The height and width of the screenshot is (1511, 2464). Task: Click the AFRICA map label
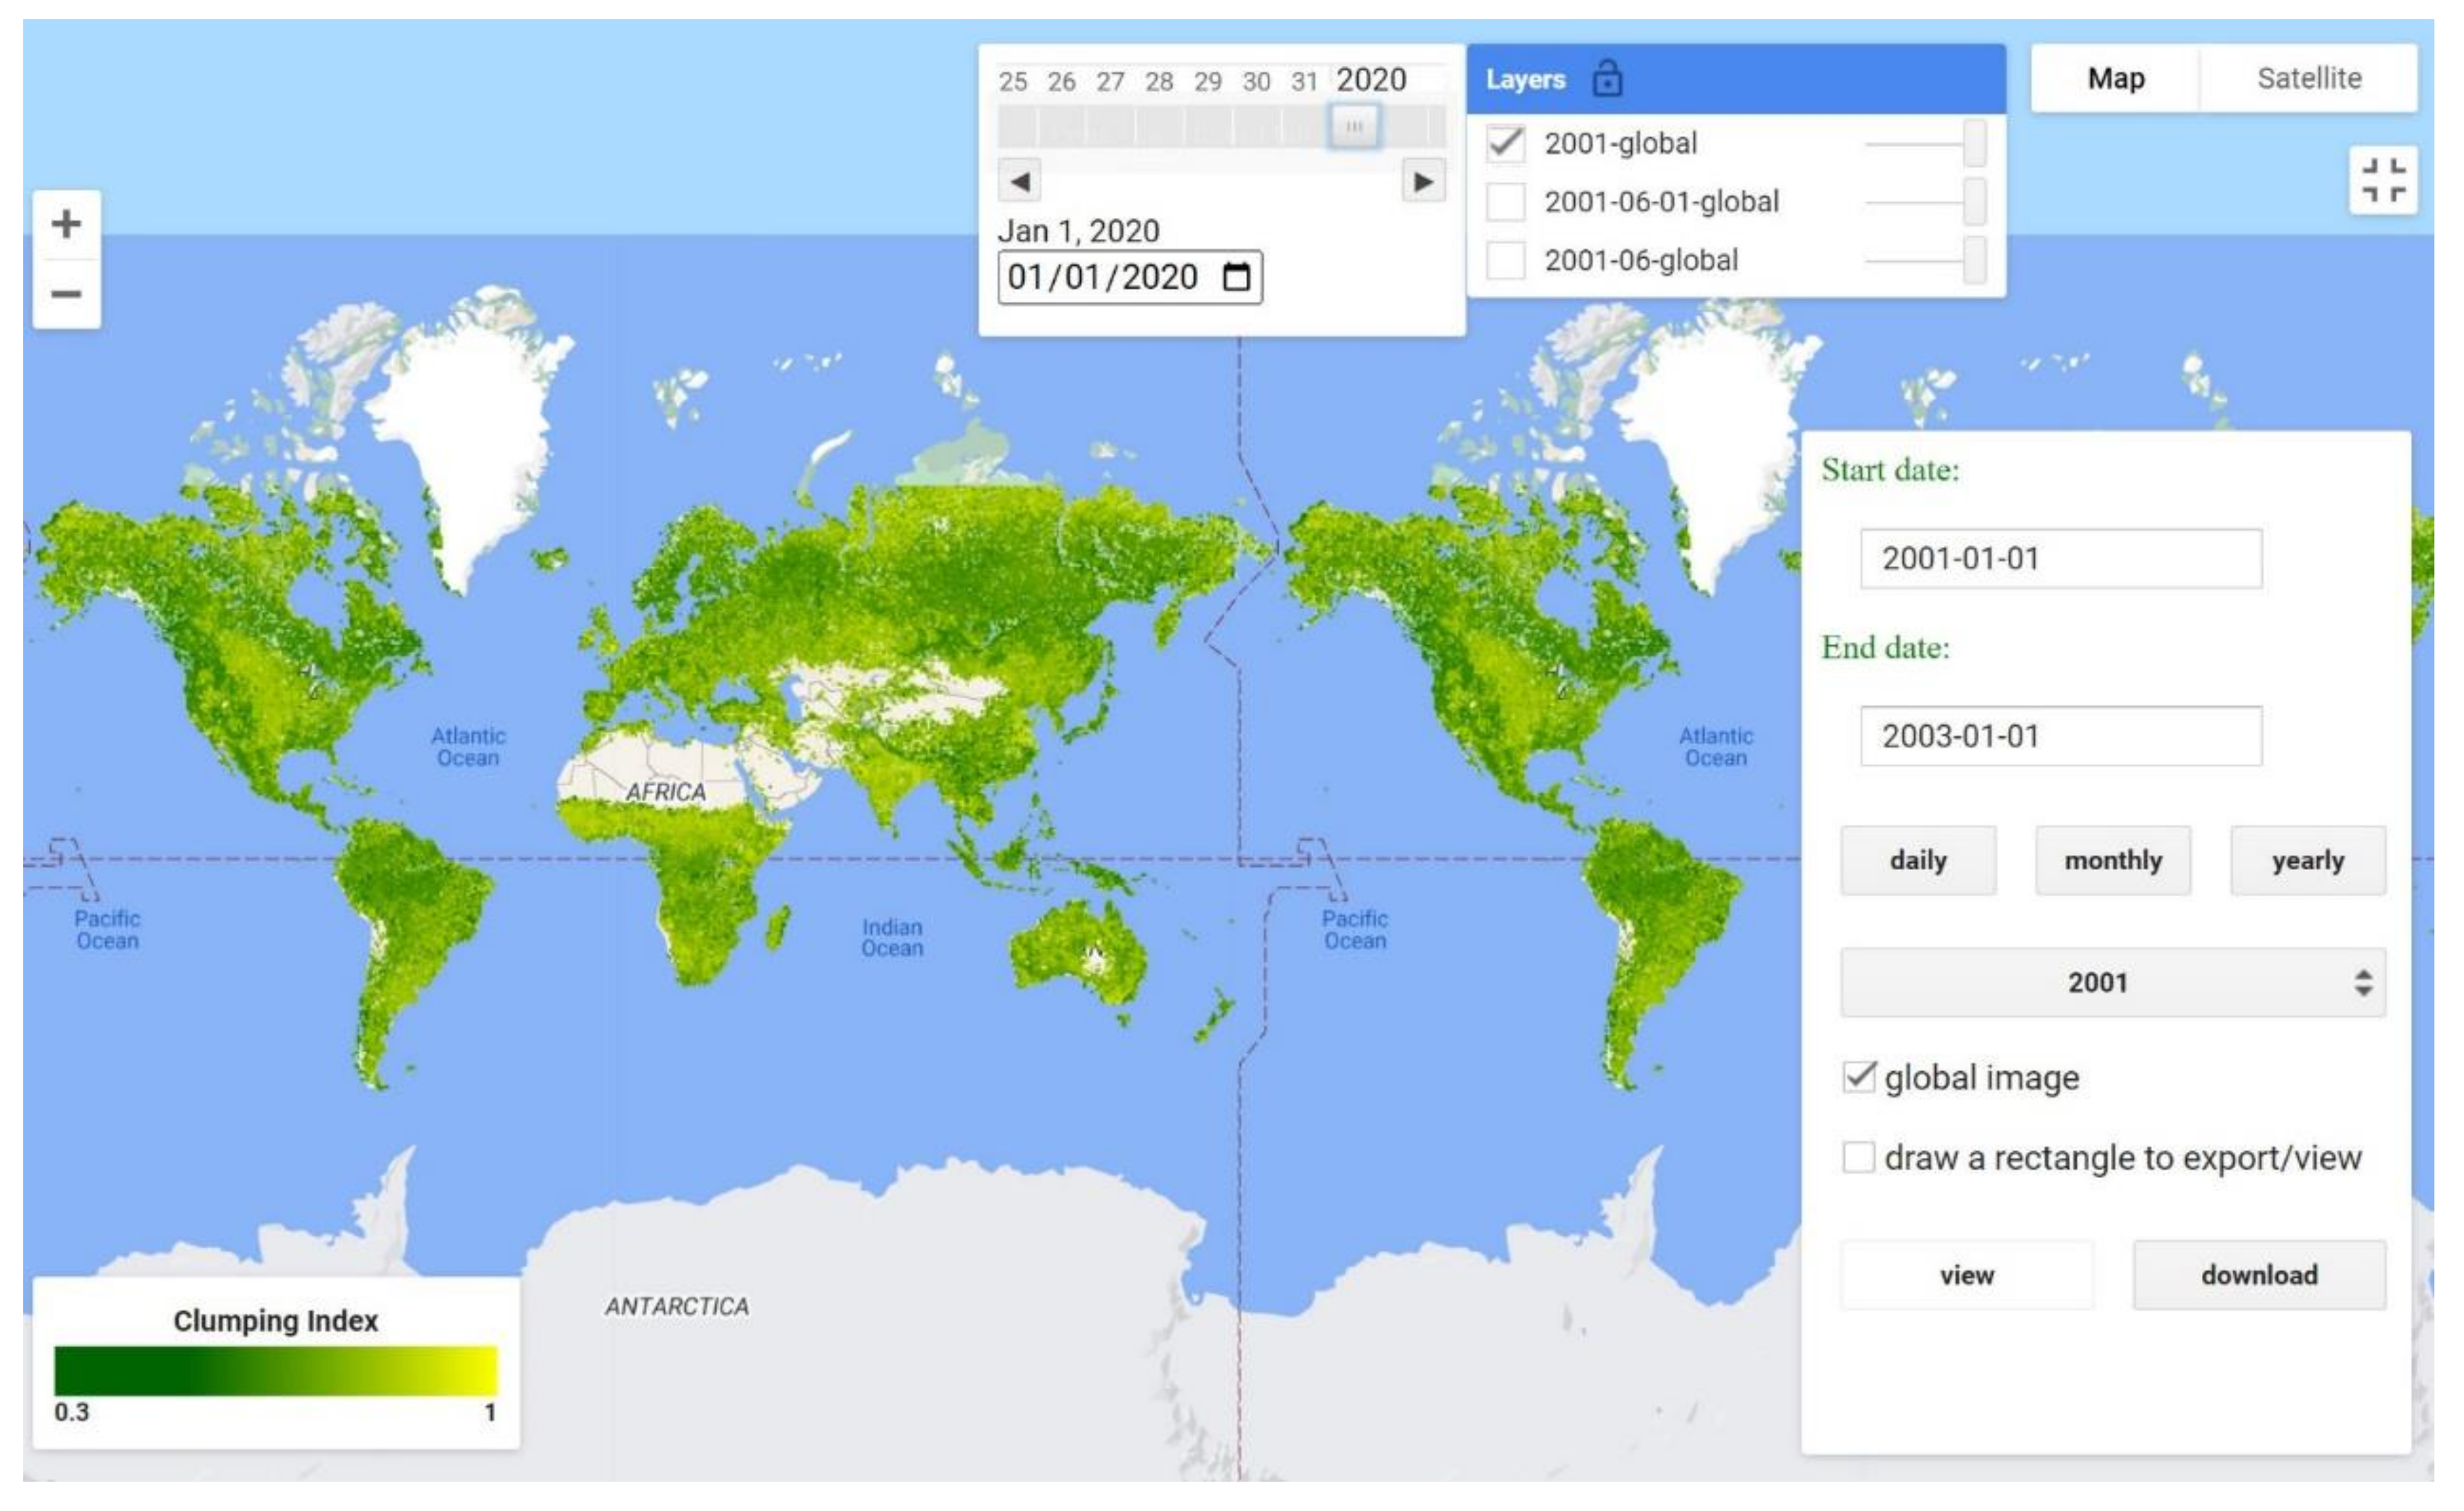[x=666, y=792]
